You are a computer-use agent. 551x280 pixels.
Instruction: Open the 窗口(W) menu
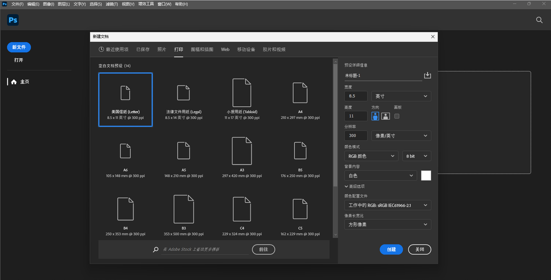[164, 4]
